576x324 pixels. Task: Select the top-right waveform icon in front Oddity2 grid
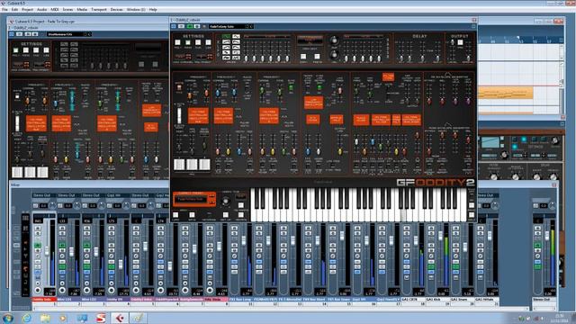tap(236, 37)
